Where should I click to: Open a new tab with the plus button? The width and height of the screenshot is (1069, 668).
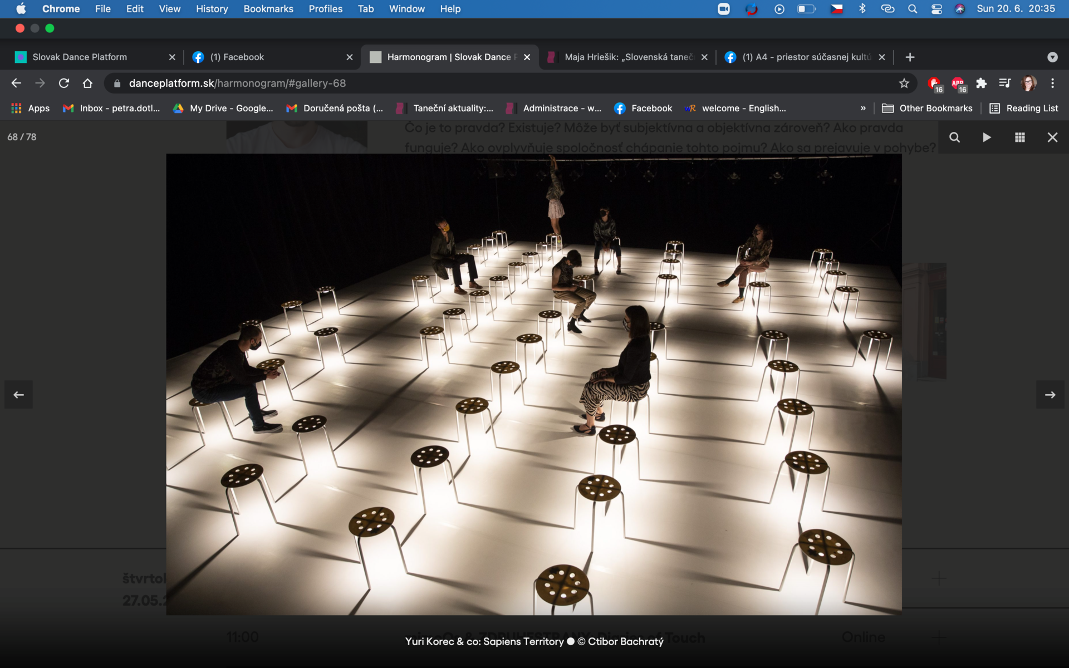[x=910, y=57]
